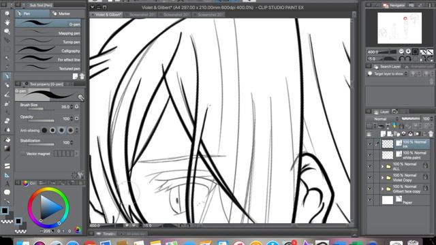Expand the Gilbert face copy folder

point(382,189)
